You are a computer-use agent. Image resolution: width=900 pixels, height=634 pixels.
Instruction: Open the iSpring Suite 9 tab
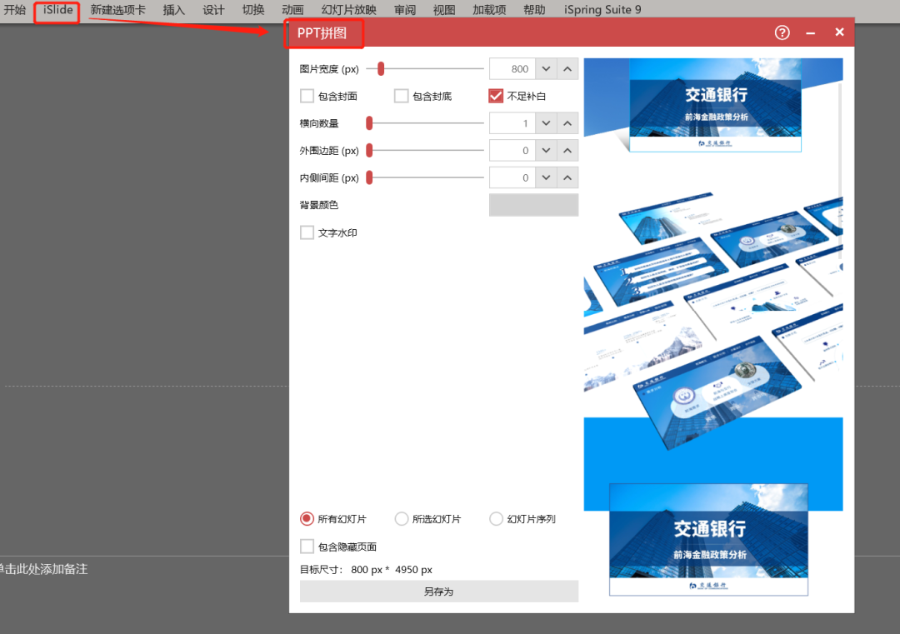602,10
